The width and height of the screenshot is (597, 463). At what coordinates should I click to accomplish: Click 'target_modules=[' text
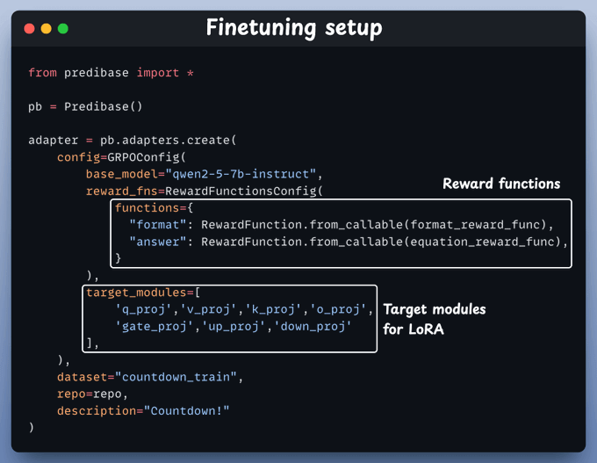pos(143,293)
